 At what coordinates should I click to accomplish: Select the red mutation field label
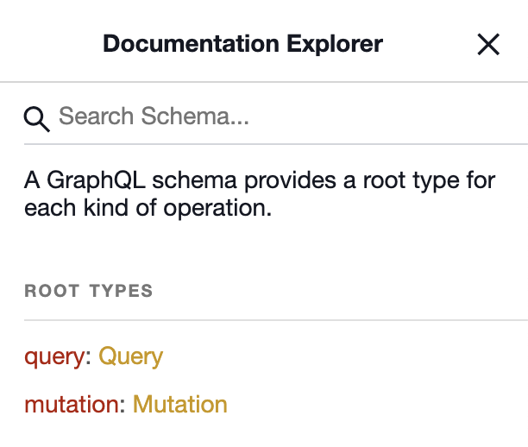pos(72,404)
